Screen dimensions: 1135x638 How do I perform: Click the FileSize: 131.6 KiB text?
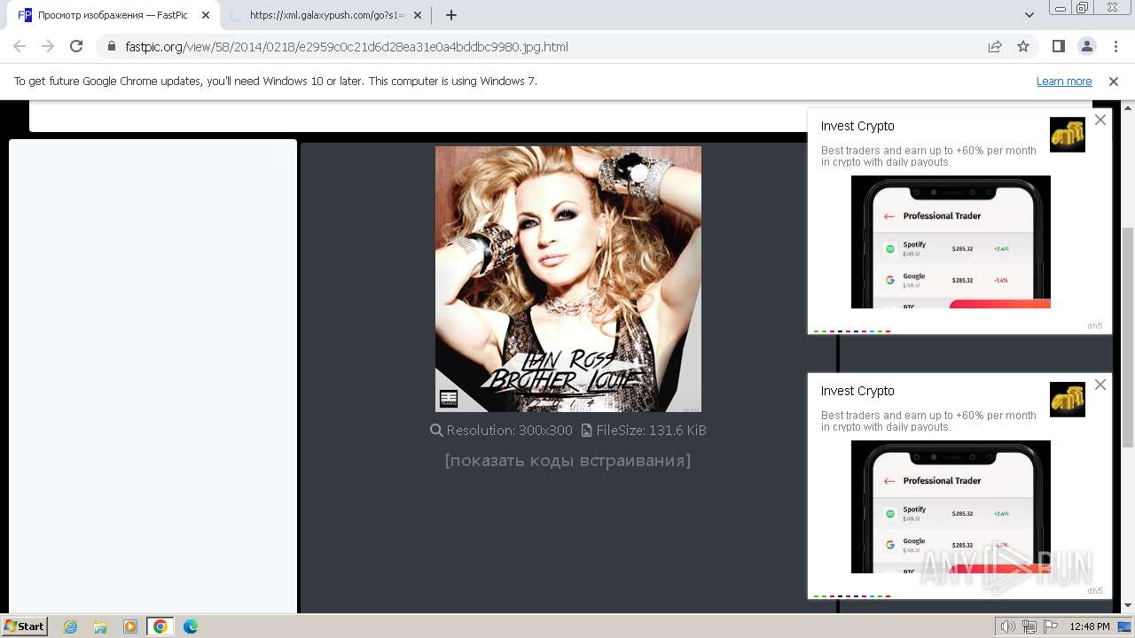pos(652,431)
